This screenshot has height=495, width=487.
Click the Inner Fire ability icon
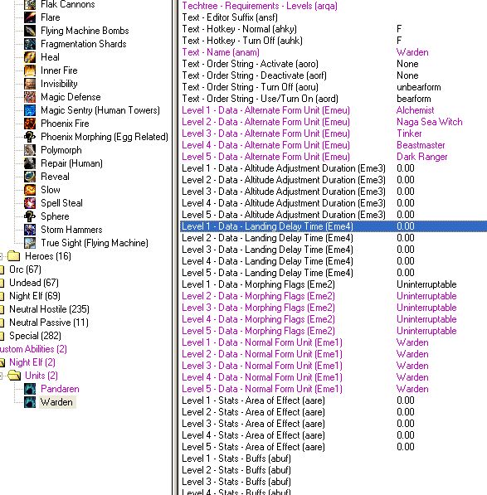coord(30,70)
